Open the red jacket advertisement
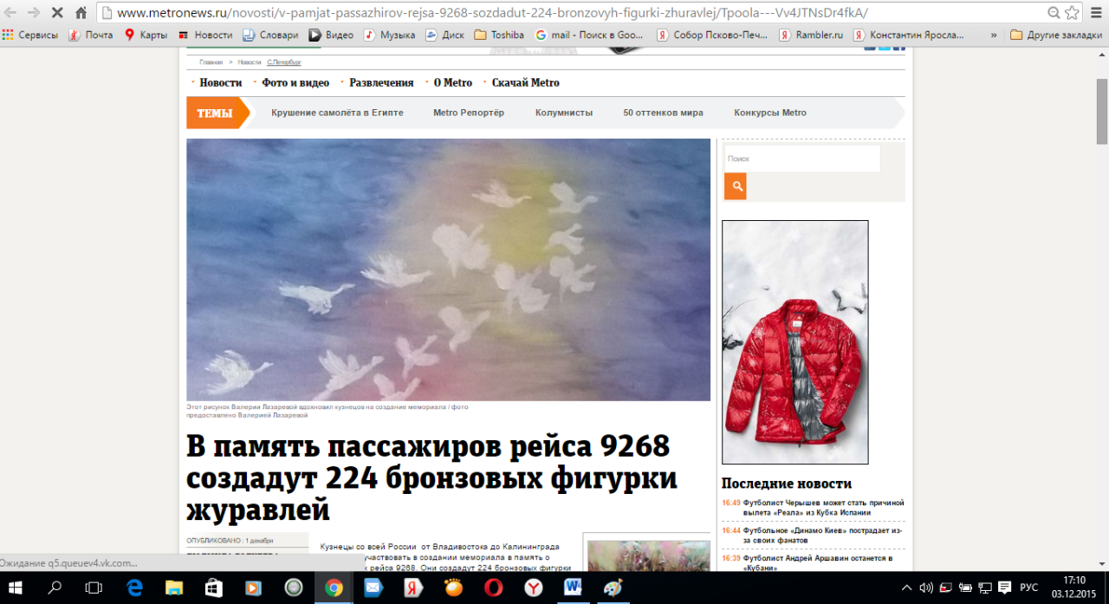The image size is (1109, 604). [x=794, y=342]
